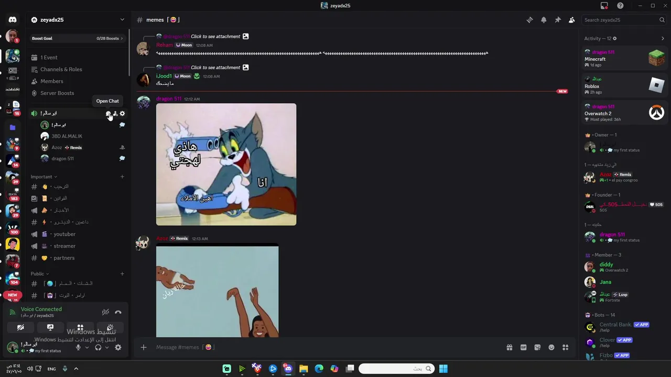Screen dimensions: 671x377
Task: Share your screen button
Action: click(x=50, y=328)
